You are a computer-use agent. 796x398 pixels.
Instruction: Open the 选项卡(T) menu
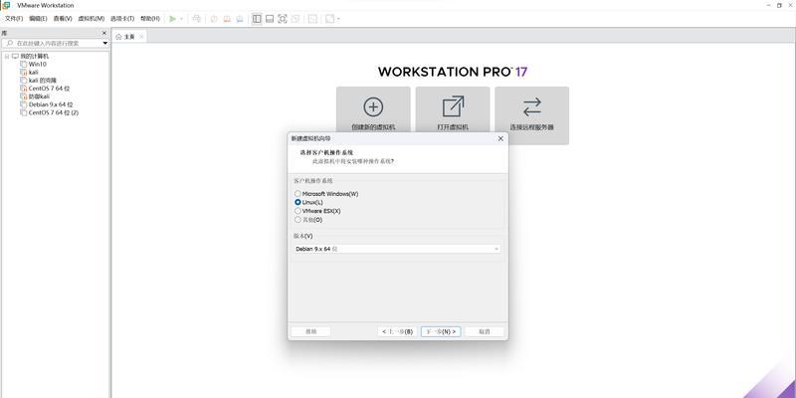click(x=122, y=19)
